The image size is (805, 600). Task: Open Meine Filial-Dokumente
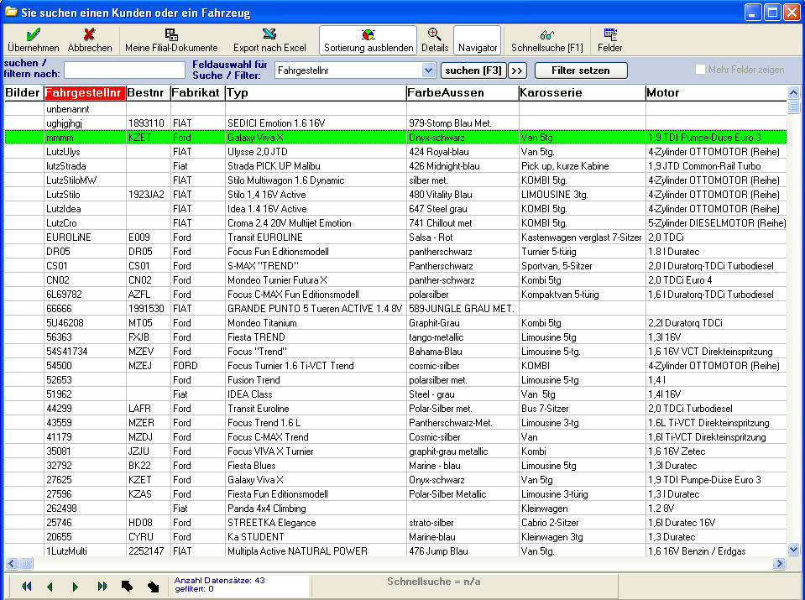click(x=171, y=40)
